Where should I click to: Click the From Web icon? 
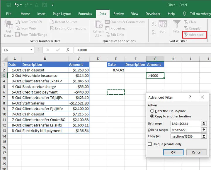pos(18,28)
